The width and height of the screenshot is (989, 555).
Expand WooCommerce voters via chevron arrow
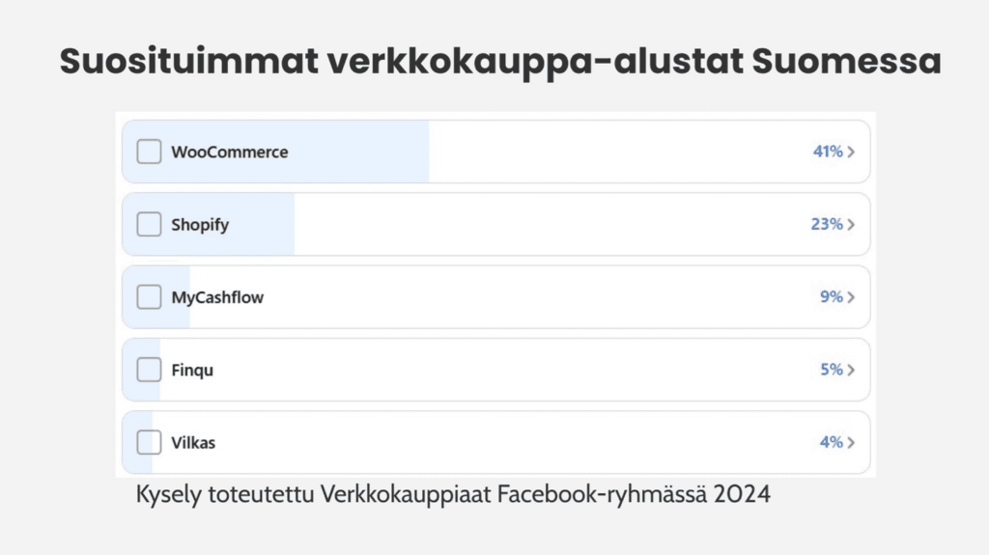tap(851, 152)
